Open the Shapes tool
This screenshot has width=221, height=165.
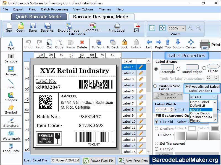[x=11, y=98]
